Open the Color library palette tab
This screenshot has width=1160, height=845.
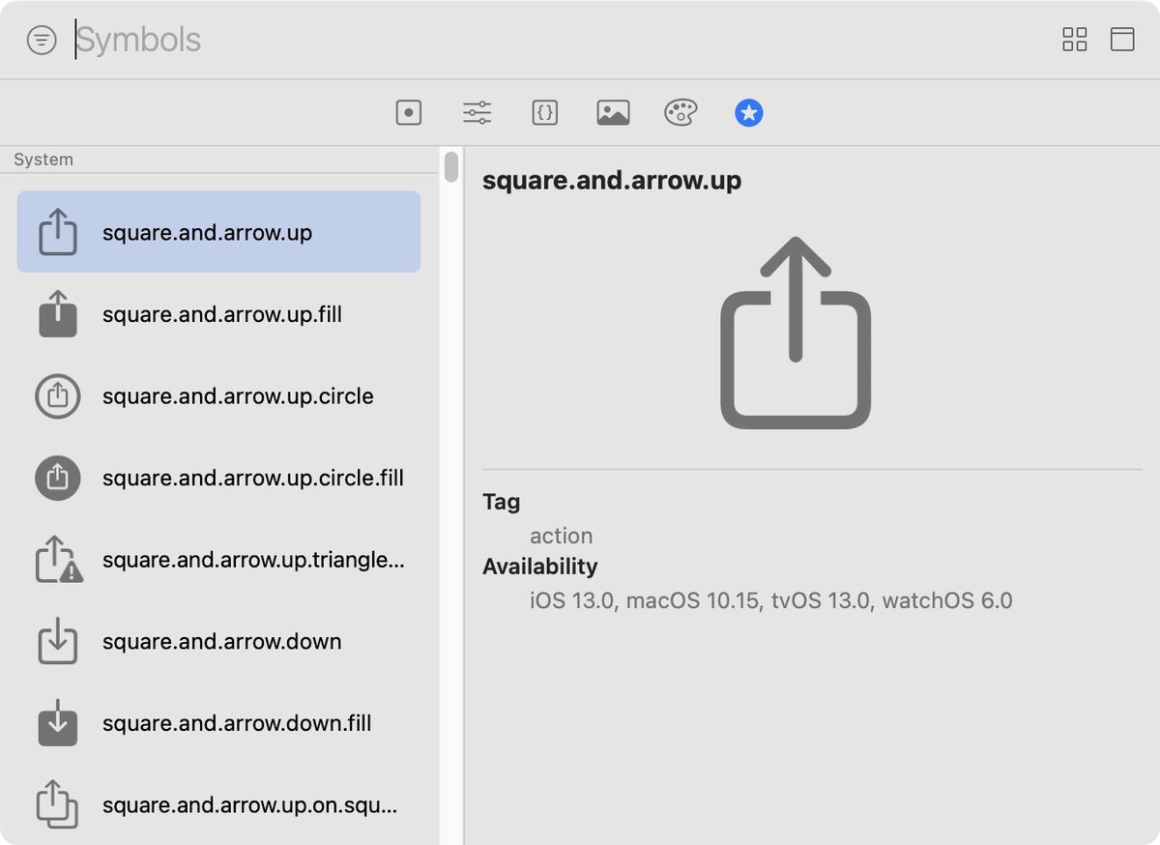pos(681,113)
